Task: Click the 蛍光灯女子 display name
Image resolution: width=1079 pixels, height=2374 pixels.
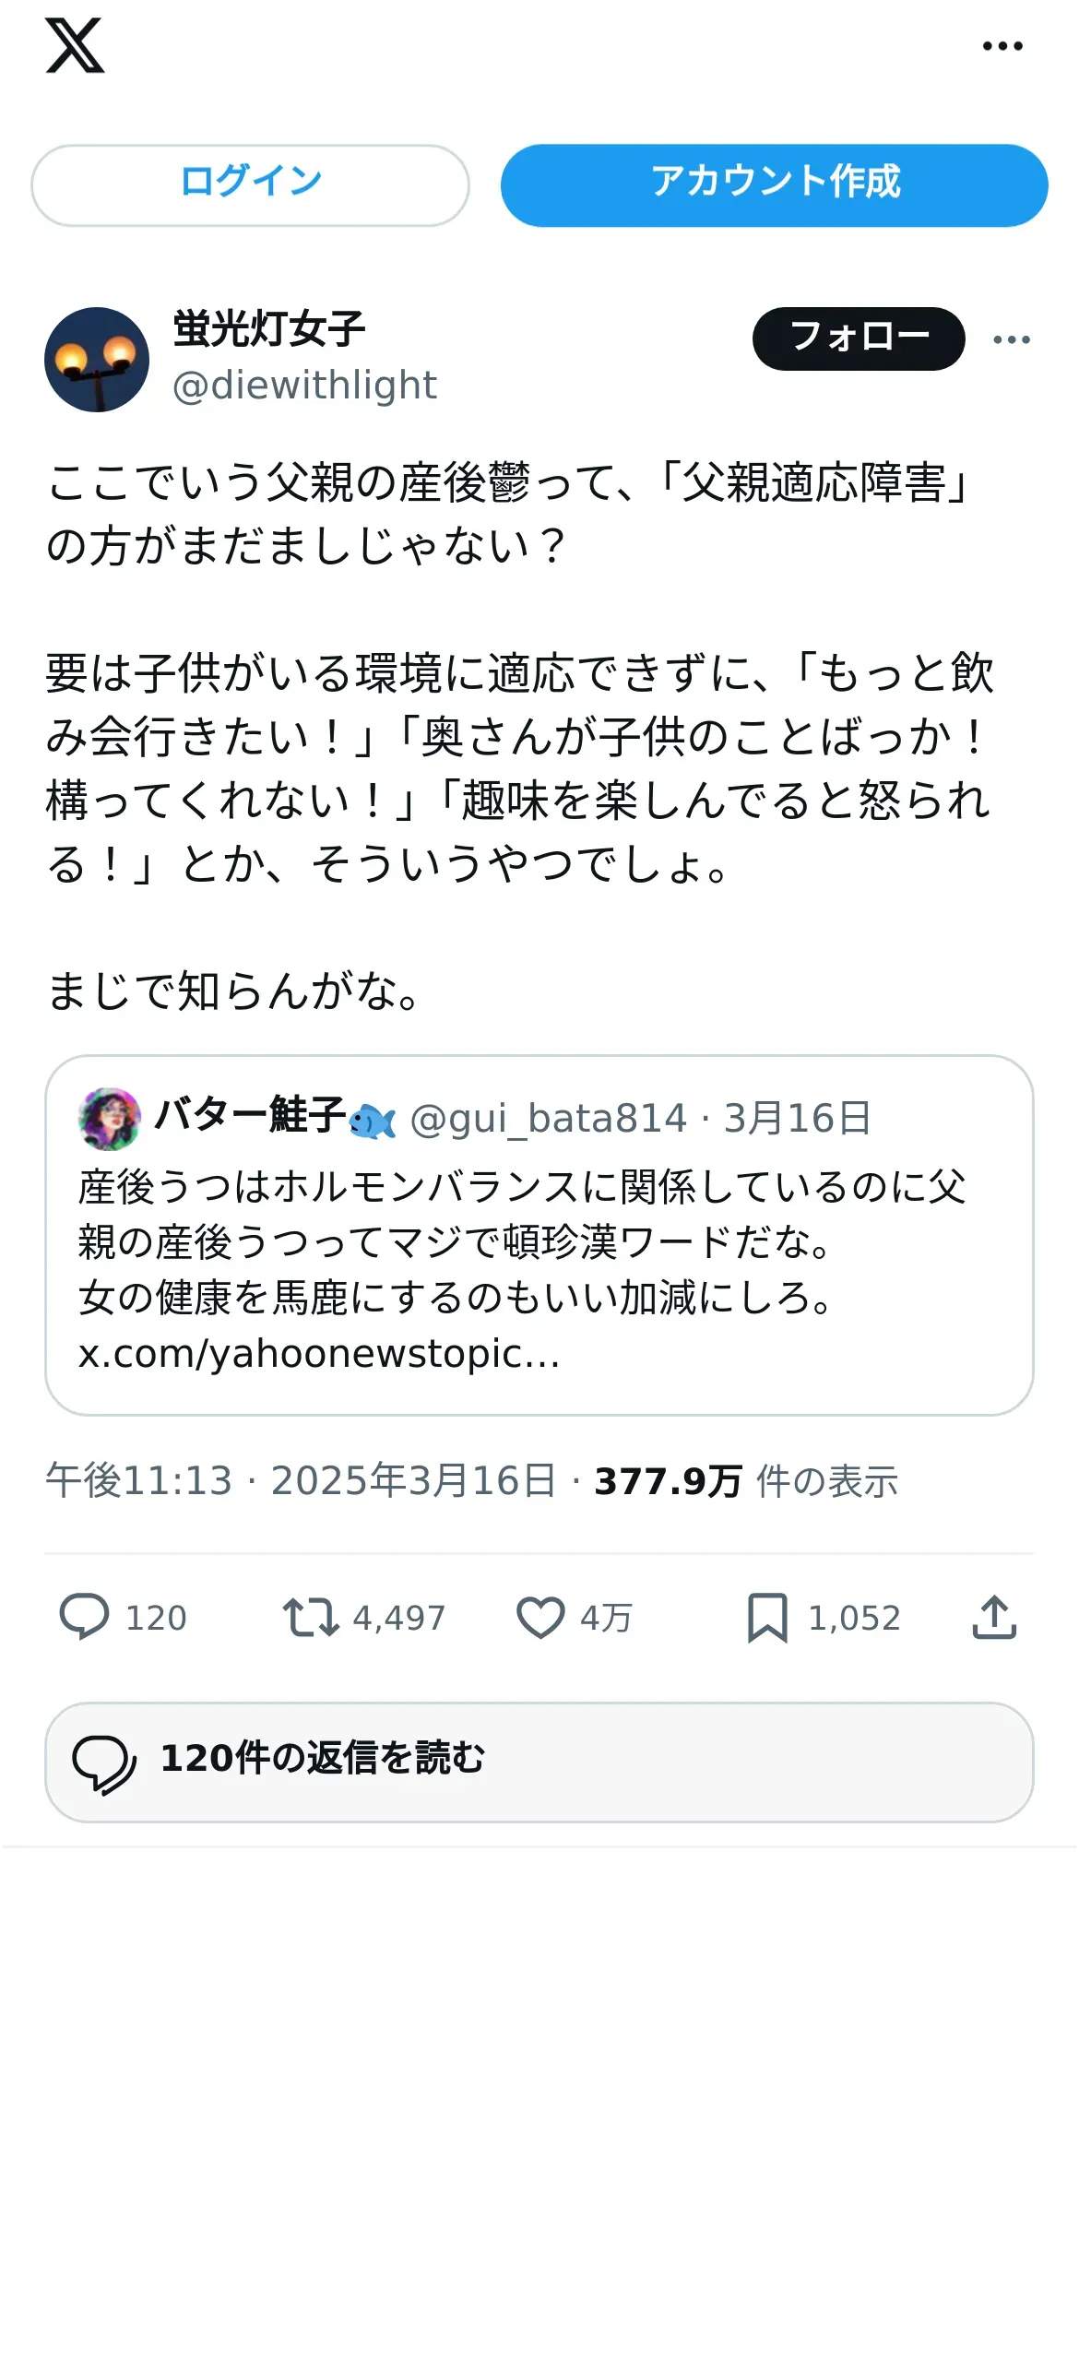Action: [269, 329]
